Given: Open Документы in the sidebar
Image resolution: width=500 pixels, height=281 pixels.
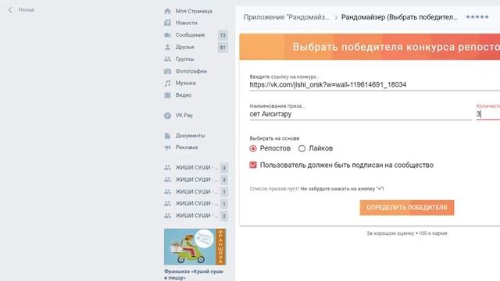Looking at the screenshot, I should coord(190,136).
